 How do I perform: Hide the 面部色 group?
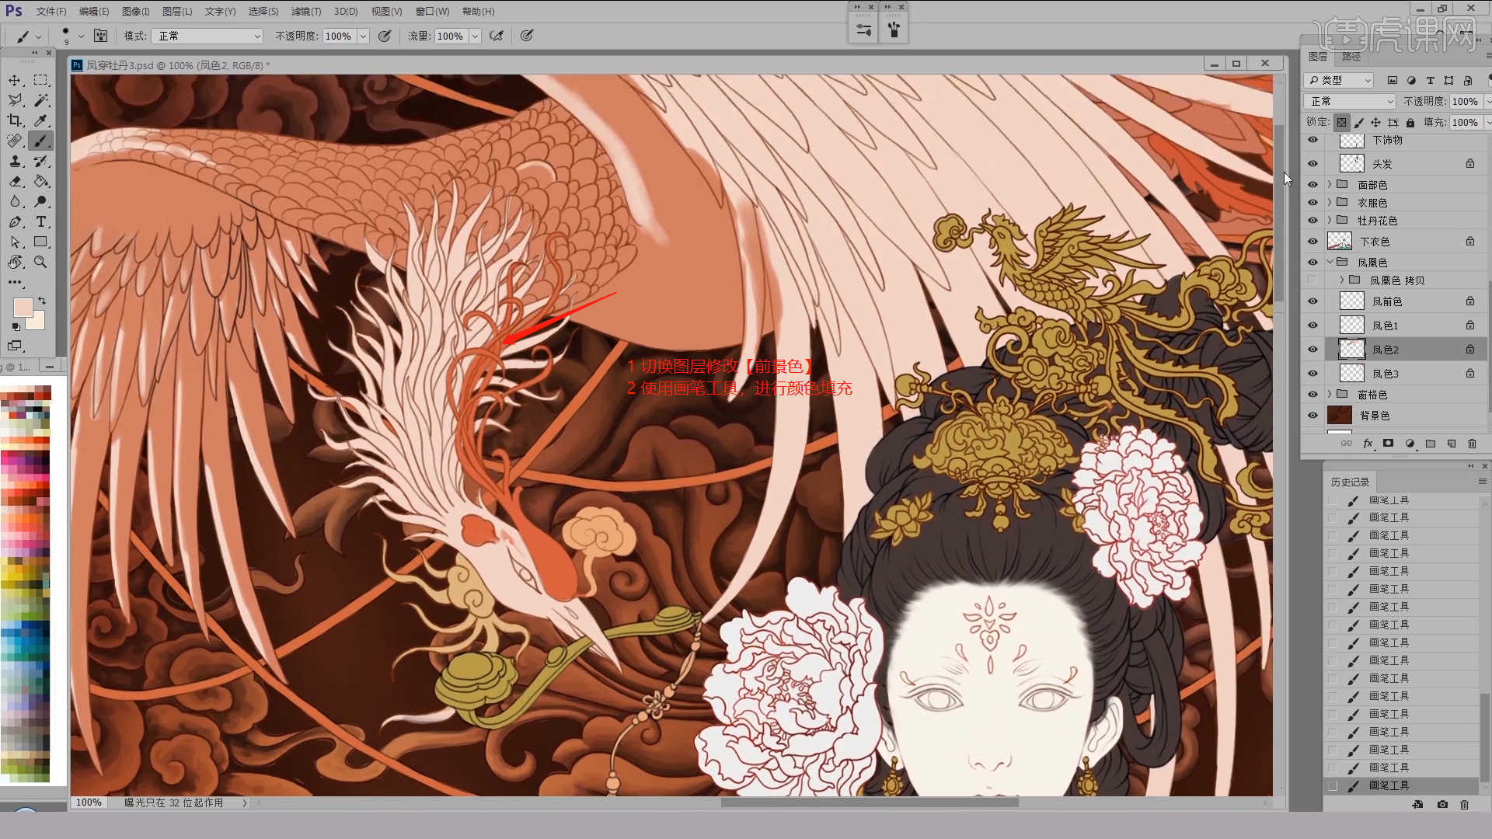(x=1312, y=185)
